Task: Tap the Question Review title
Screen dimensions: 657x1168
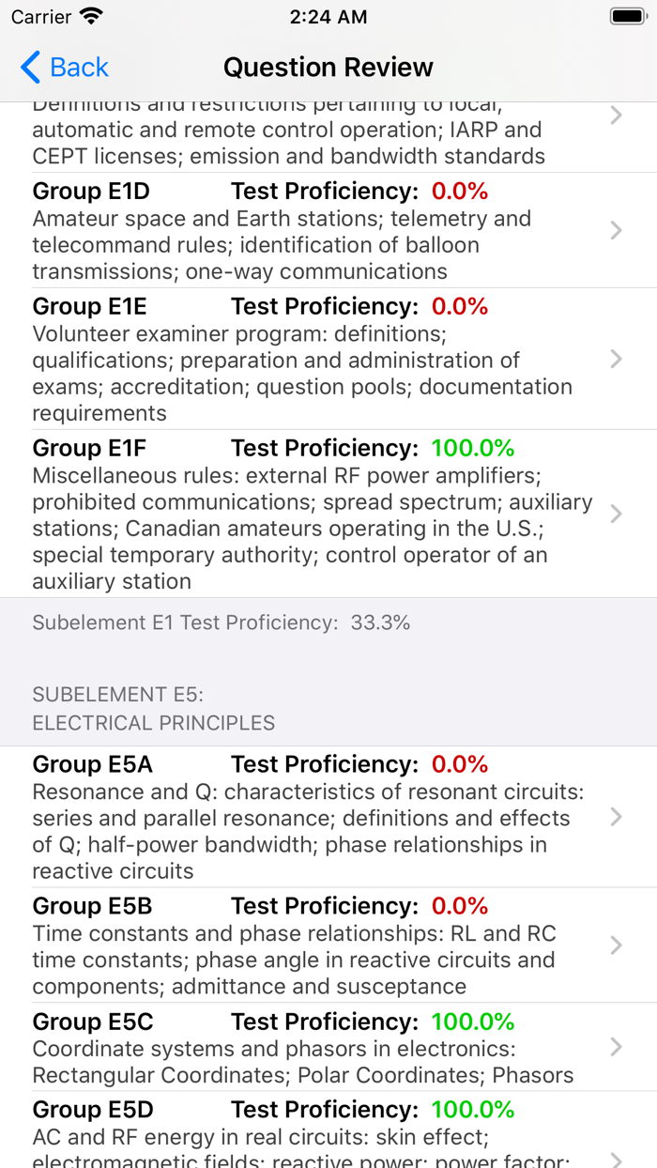Action: pos(328,67)
